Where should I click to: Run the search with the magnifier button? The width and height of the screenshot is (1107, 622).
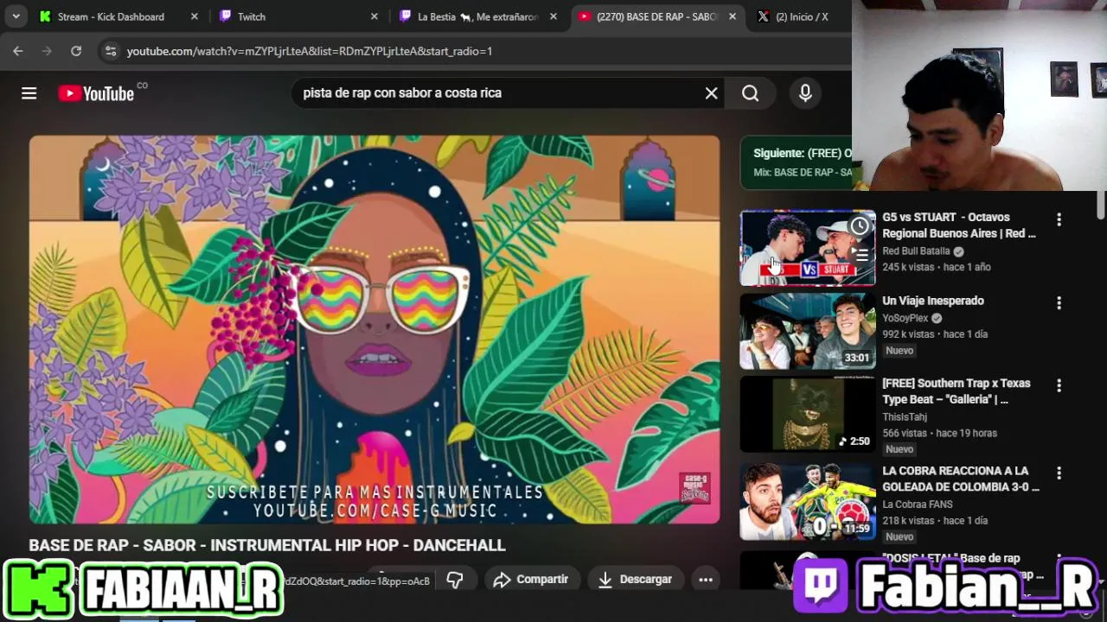[750, 93]
